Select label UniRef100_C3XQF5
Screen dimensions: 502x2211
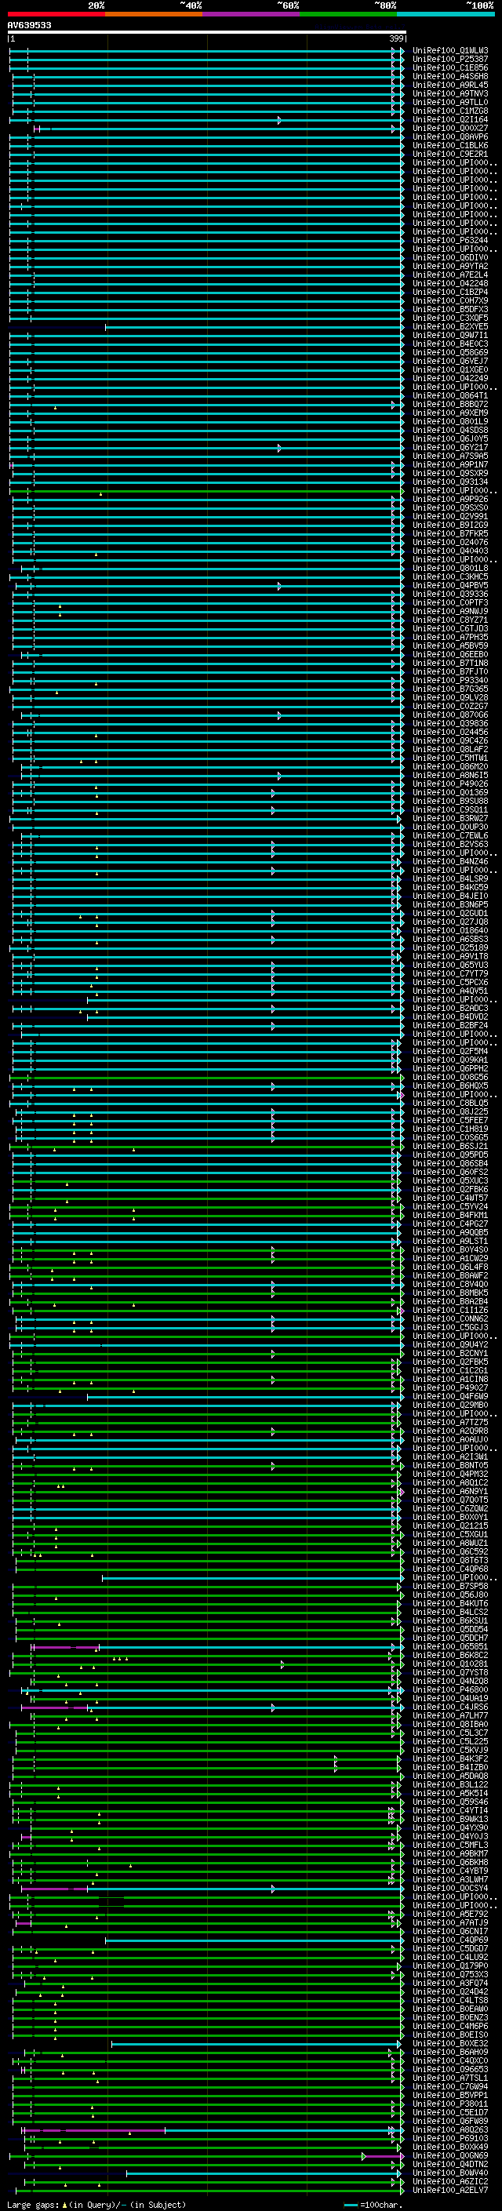click(x=450, y=318)
